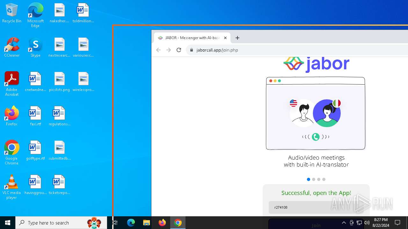Image resolution: width=408 pixels, height=229 pixels.
Task: Select the variousexc image file
Action: pos(83,48)
